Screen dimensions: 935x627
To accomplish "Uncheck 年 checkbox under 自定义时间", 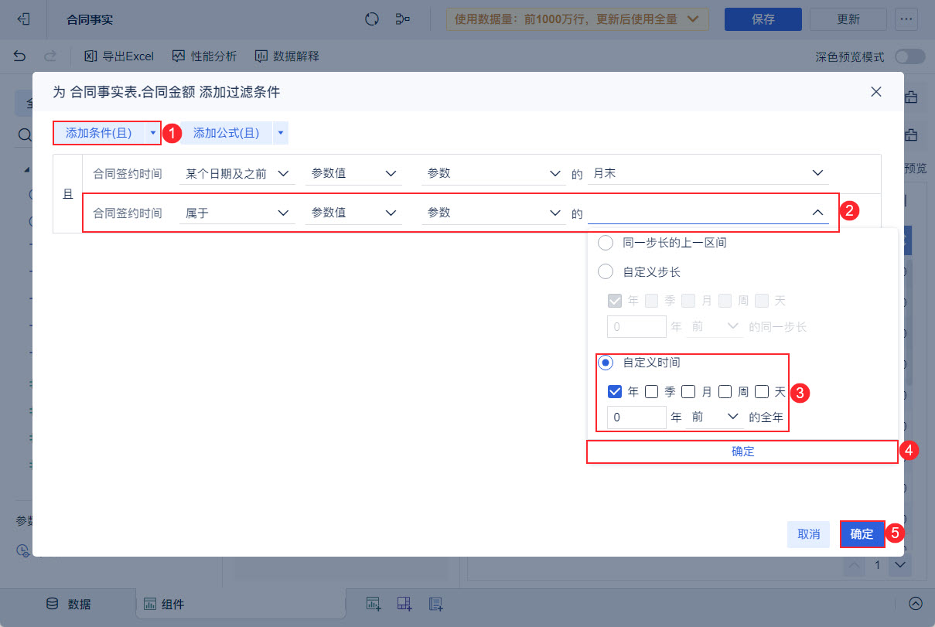I will 616,391.
